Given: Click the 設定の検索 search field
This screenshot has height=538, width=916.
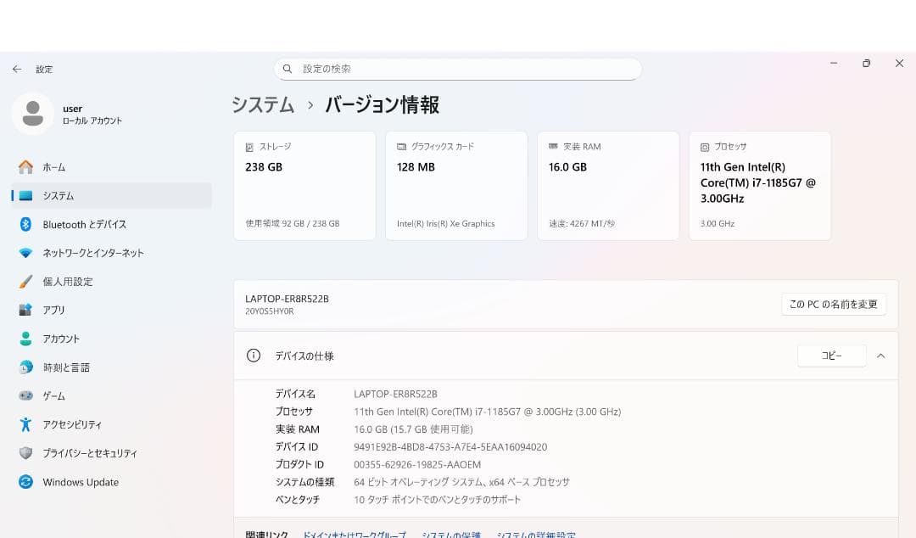Looking at the screenshot, I should (458, 69).
